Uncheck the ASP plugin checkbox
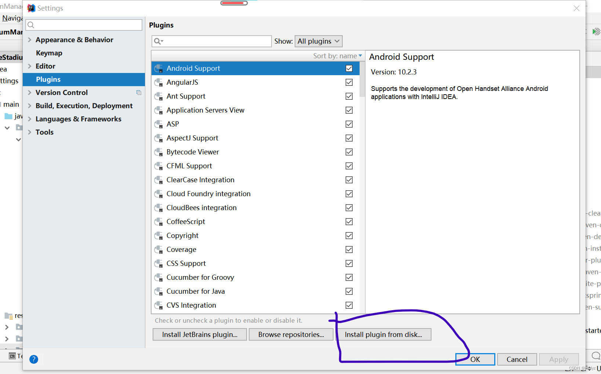601x374 pixels. tap(349, 124)
